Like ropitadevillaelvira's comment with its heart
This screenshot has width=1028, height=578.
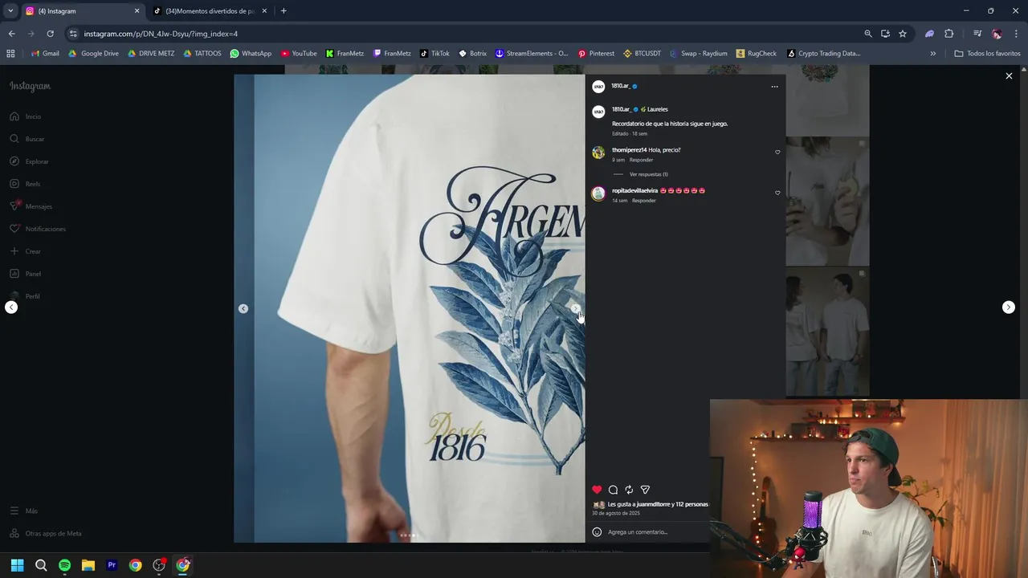coord(777,193)
